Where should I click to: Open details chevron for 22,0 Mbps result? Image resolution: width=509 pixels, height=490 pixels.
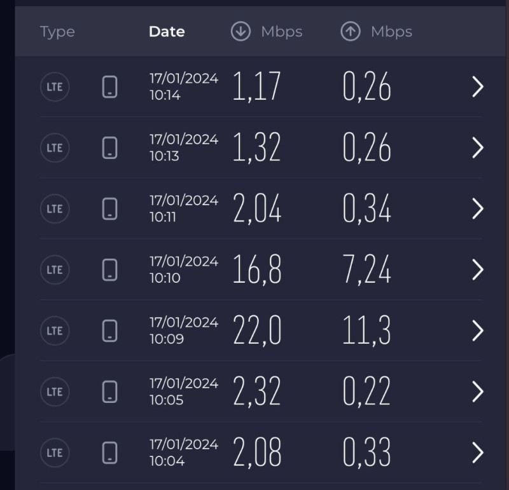[478, 331]
